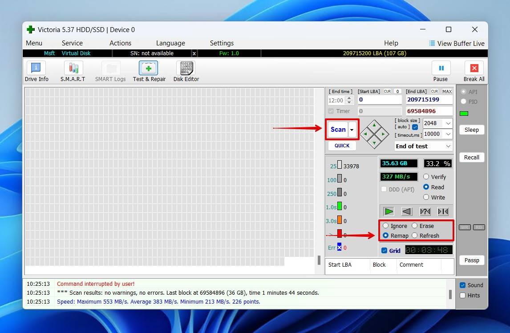510x333 pixels.
Task: Select the PIO radio button
Action: 463,102
